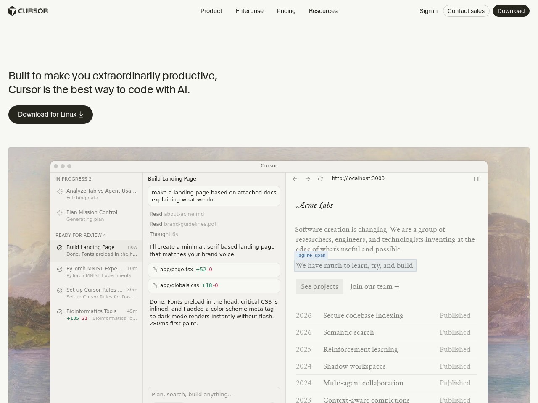Follow the Join our team link
Image resolution: width=538 pixels, height=403 pixels.
[x=374, y=286]
